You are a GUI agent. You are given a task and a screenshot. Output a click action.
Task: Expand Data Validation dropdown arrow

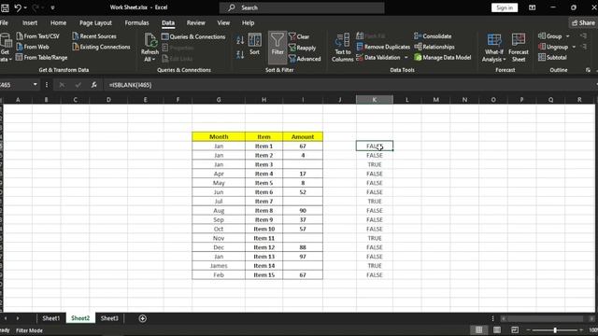pos(406,58)
